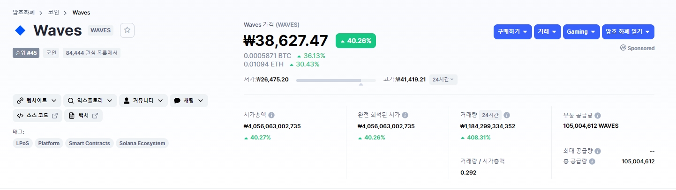Viewport: 676px width, 190px height.
Task: Click the 0.292 volume ratio value
Action: click(x=468, y=172)
